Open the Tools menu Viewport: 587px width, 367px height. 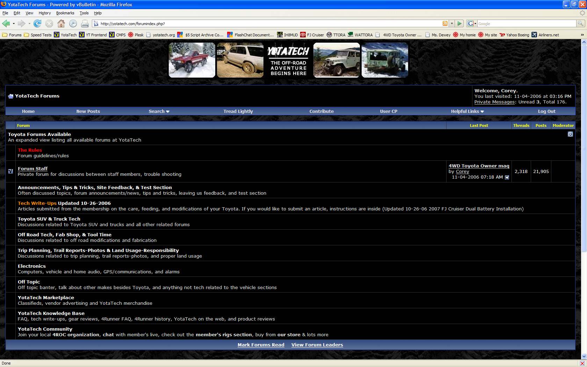[84, 13]
